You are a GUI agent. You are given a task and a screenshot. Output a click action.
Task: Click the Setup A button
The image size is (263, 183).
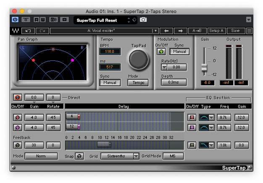pyautogui.click(x=216, y=31)
